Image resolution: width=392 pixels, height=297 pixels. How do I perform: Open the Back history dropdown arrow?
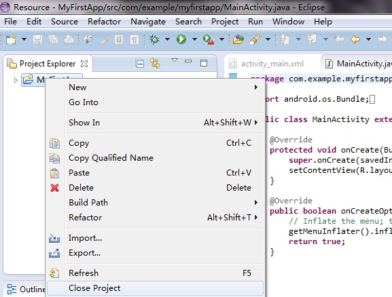(368, 39)
